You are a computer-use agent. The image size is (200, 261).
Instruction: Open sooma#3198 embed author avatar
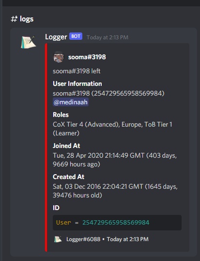coord(59,57)
